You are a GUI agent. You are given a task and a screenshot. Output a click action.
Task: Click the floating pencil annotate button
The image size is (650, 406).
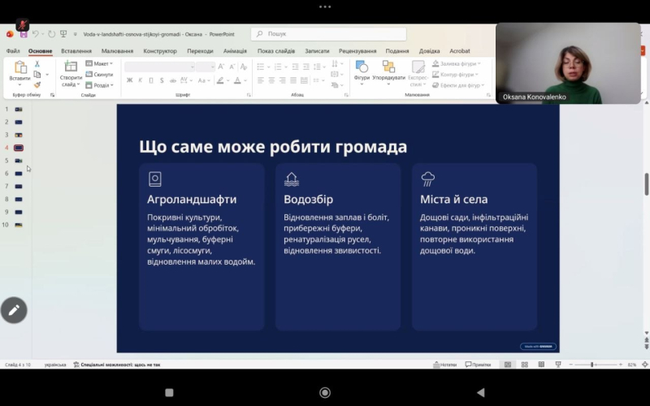tap(14, 310)
